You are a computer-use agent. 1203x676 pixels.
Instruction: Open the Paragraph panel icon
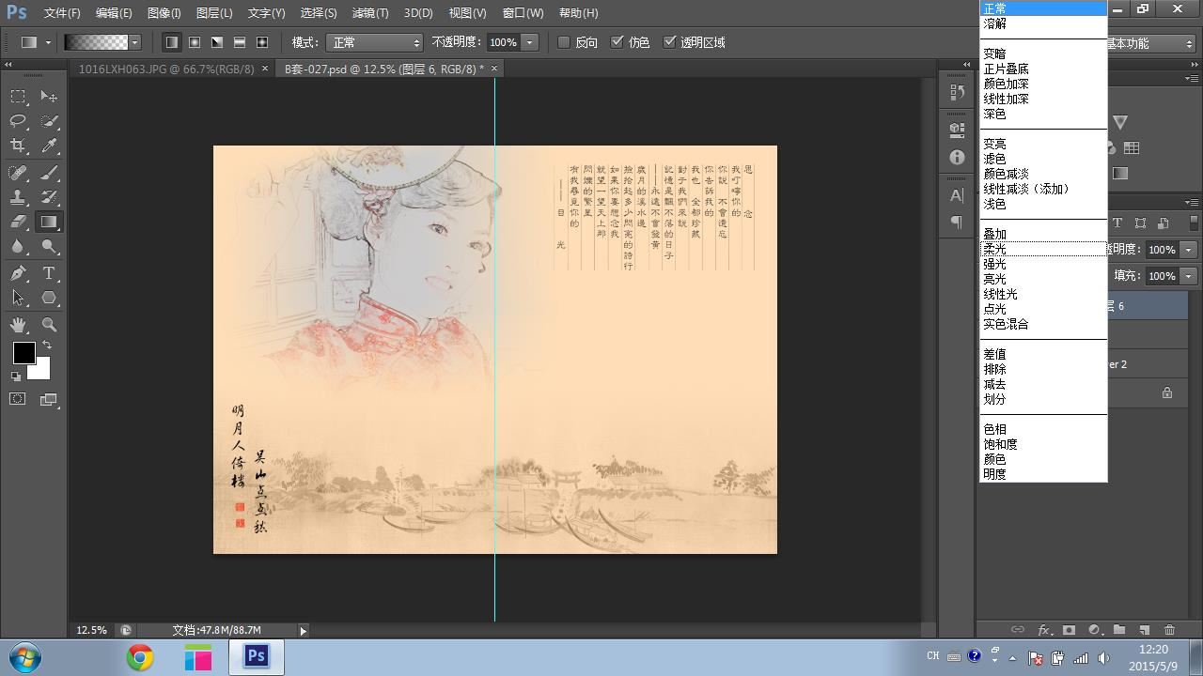pos(957,223)
